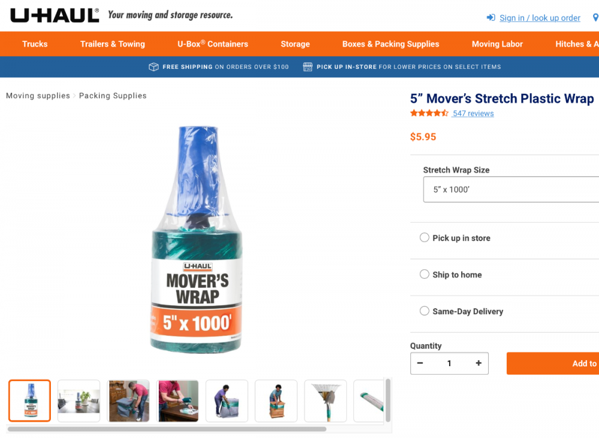Open the Stretch Wrap Size dropdown
This screenshot has height=438, width=599.
511,189
